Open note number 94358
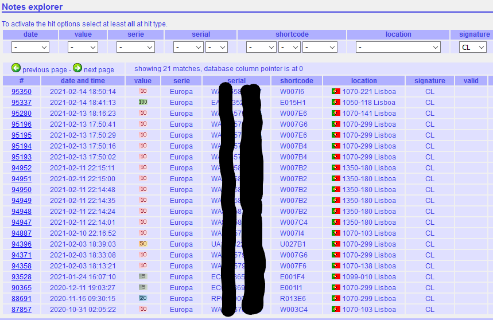493x320 pixels. pos(21,266)
